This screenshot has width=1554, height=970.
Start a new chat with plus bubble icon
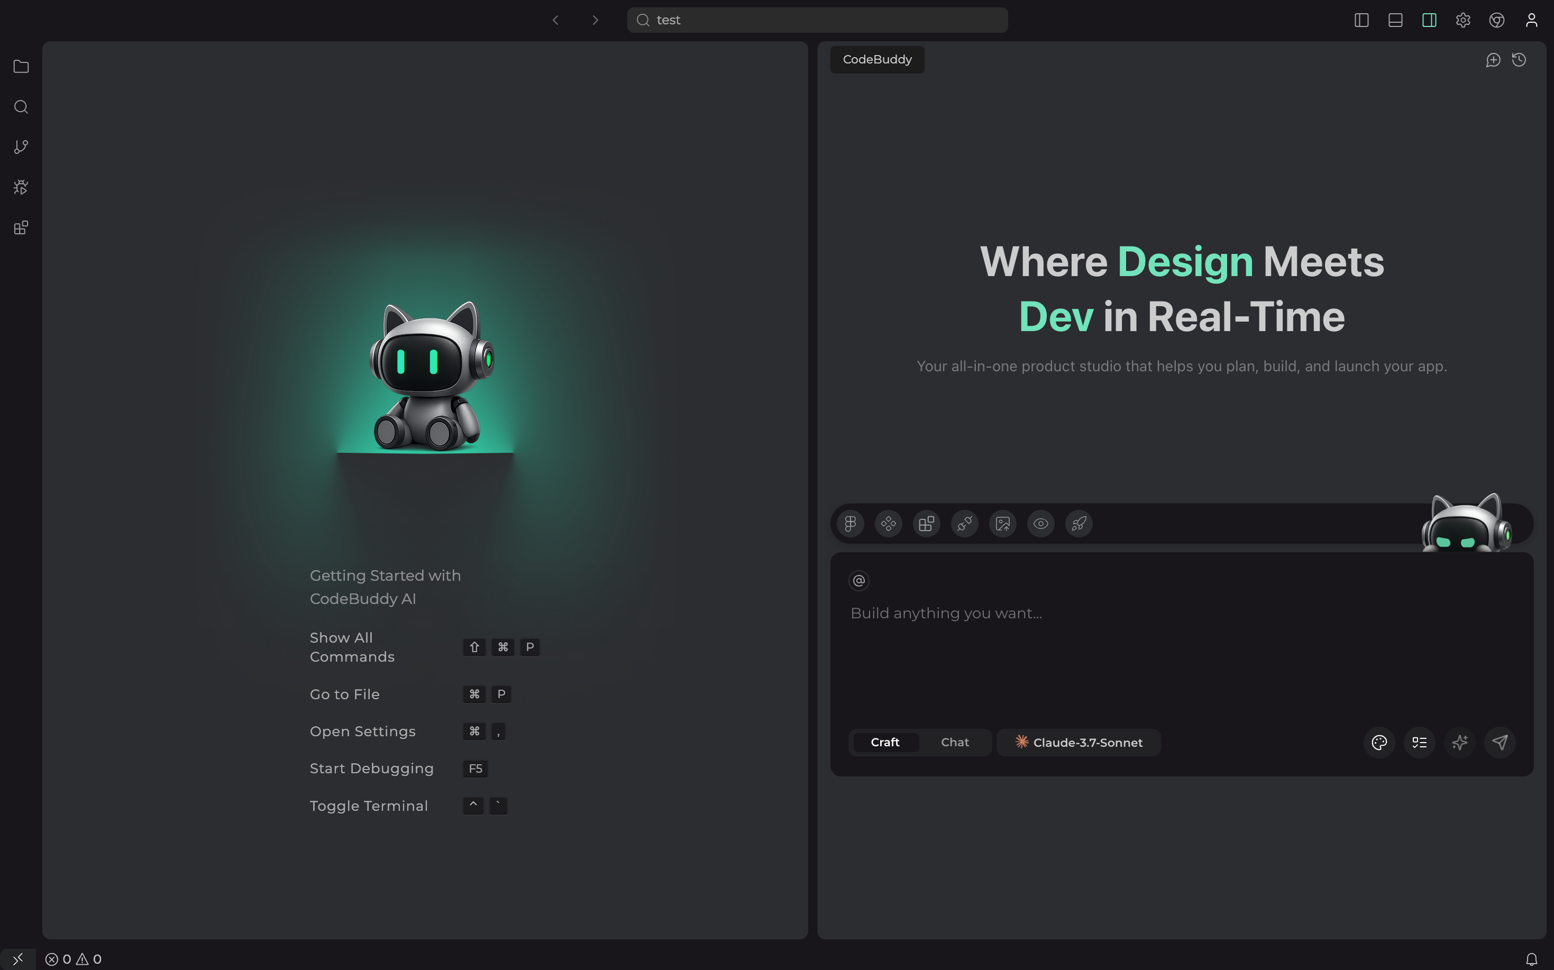click(x=1493, y=60)
